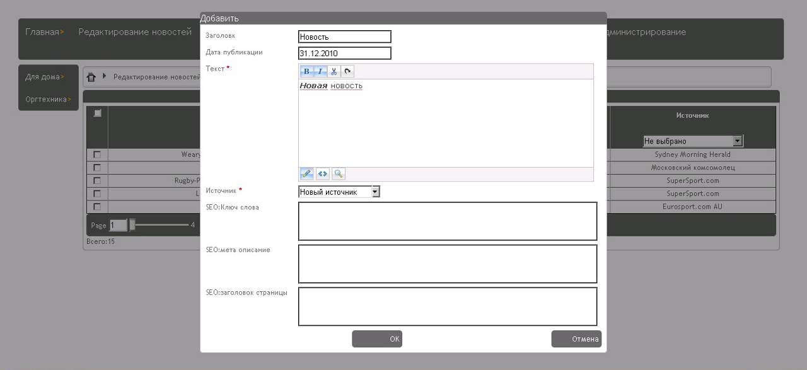Screen dimensions: 807x370
Task: Open the Не выбрано source filter dropdown
Action: (x=693, y=141)
